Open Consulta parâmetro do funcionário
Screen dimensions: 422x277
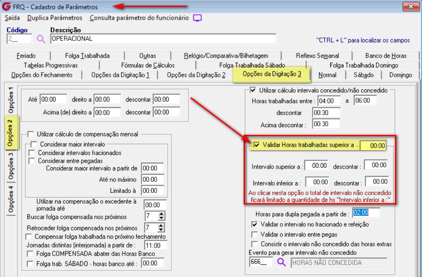[x=139, y=18]
